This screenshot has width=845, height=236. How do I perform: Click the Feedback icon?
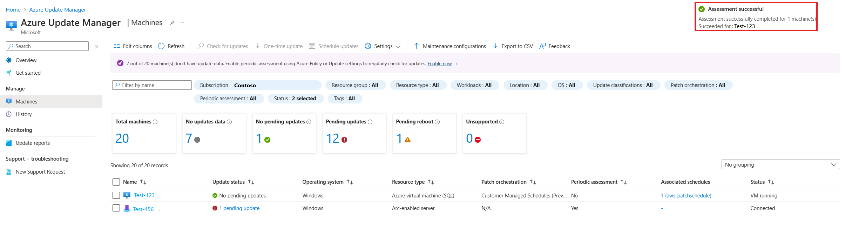(542, 46)
